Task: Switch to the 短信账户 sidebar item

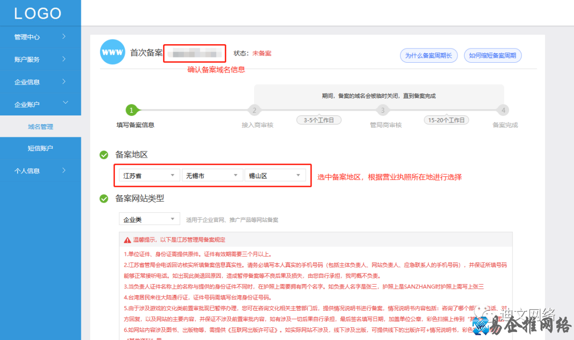Action: pos(40,148)
